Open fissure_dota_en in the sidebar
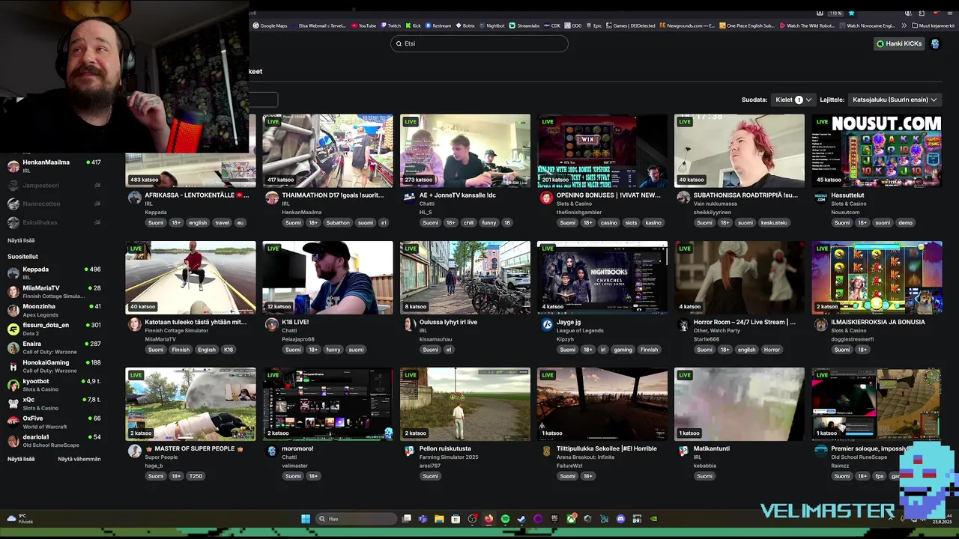Viewport: 959px width, 539px height. 54,329
